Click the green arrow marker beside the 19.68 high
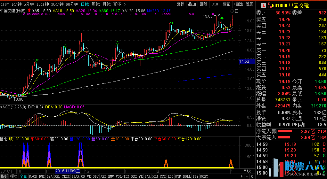Screen dimensions: 327x179 click(222, 19)
